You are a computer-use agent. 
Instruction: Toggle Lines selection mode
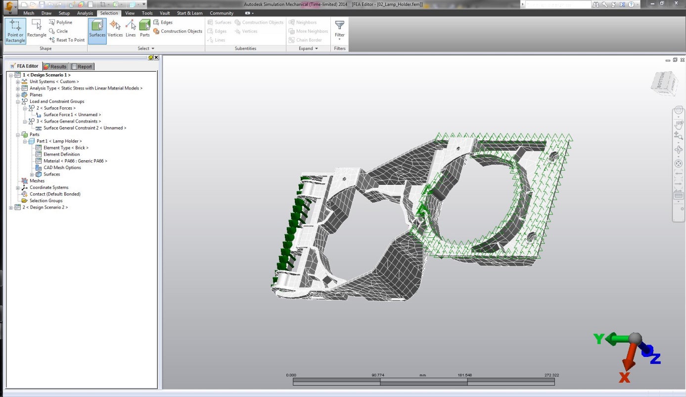click(131, 29)
